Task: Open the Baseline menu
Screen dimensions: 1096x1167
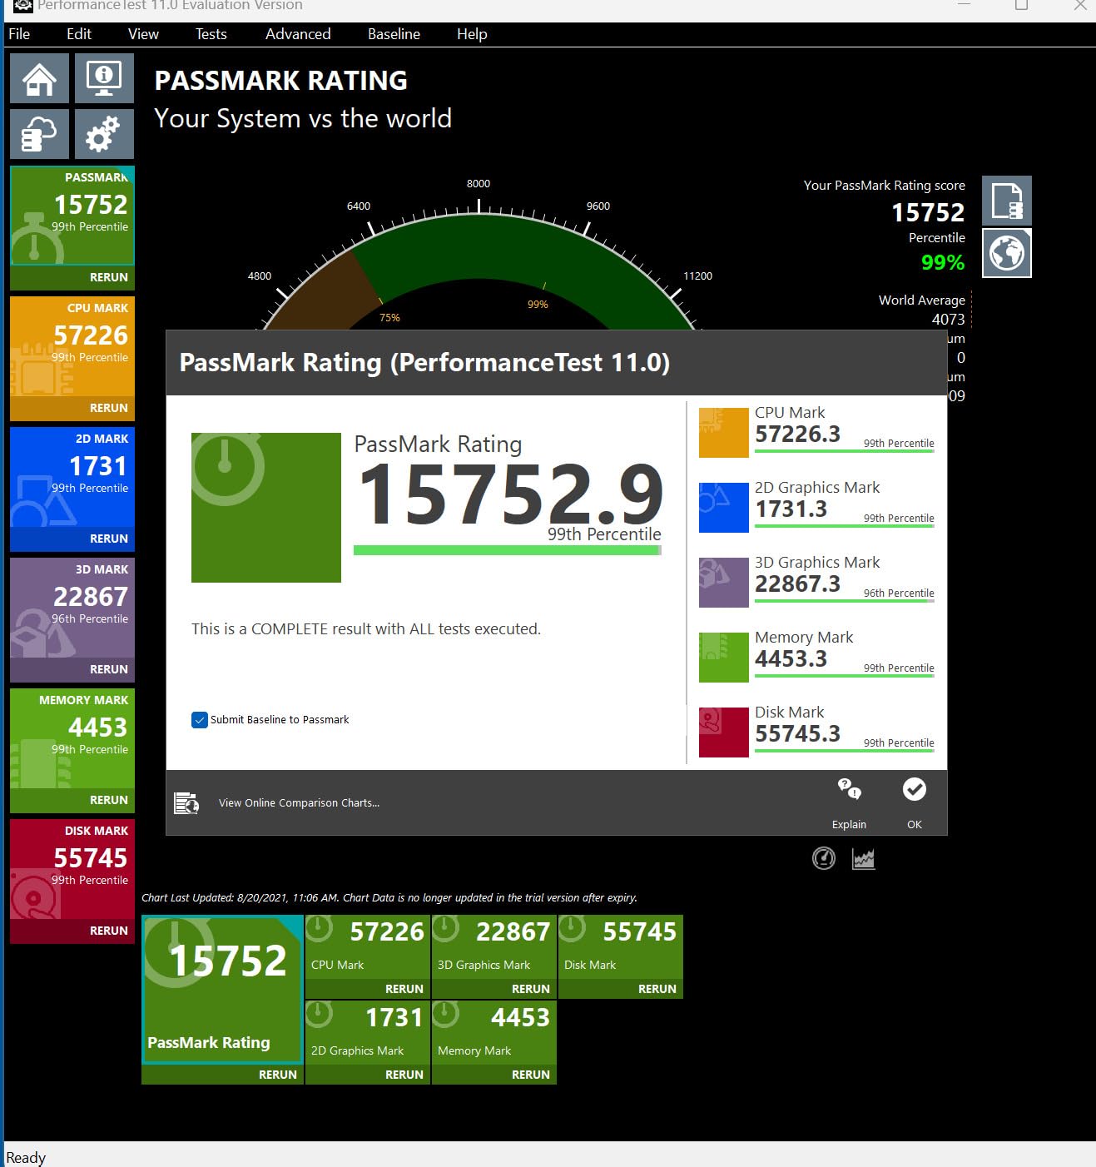Action: click(x=394, y=34)
